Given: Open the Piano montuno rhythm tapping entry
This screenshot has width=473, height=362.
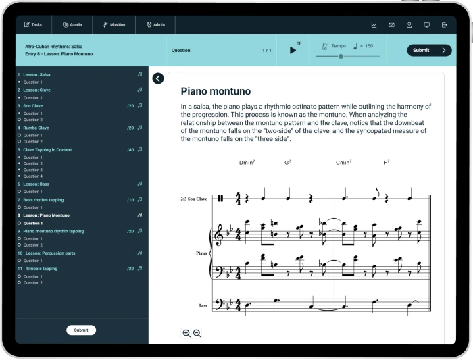Looking at the screenshot, I should (53, 231).
